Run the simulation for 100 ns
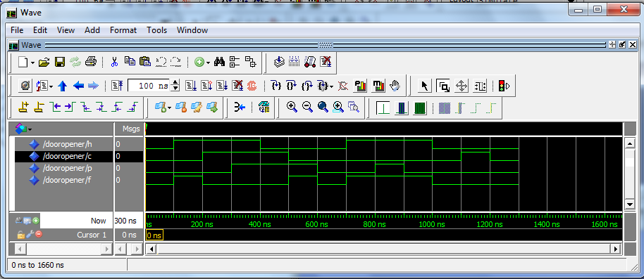This screenshot has width=644, height=279. tap(191, 86)
